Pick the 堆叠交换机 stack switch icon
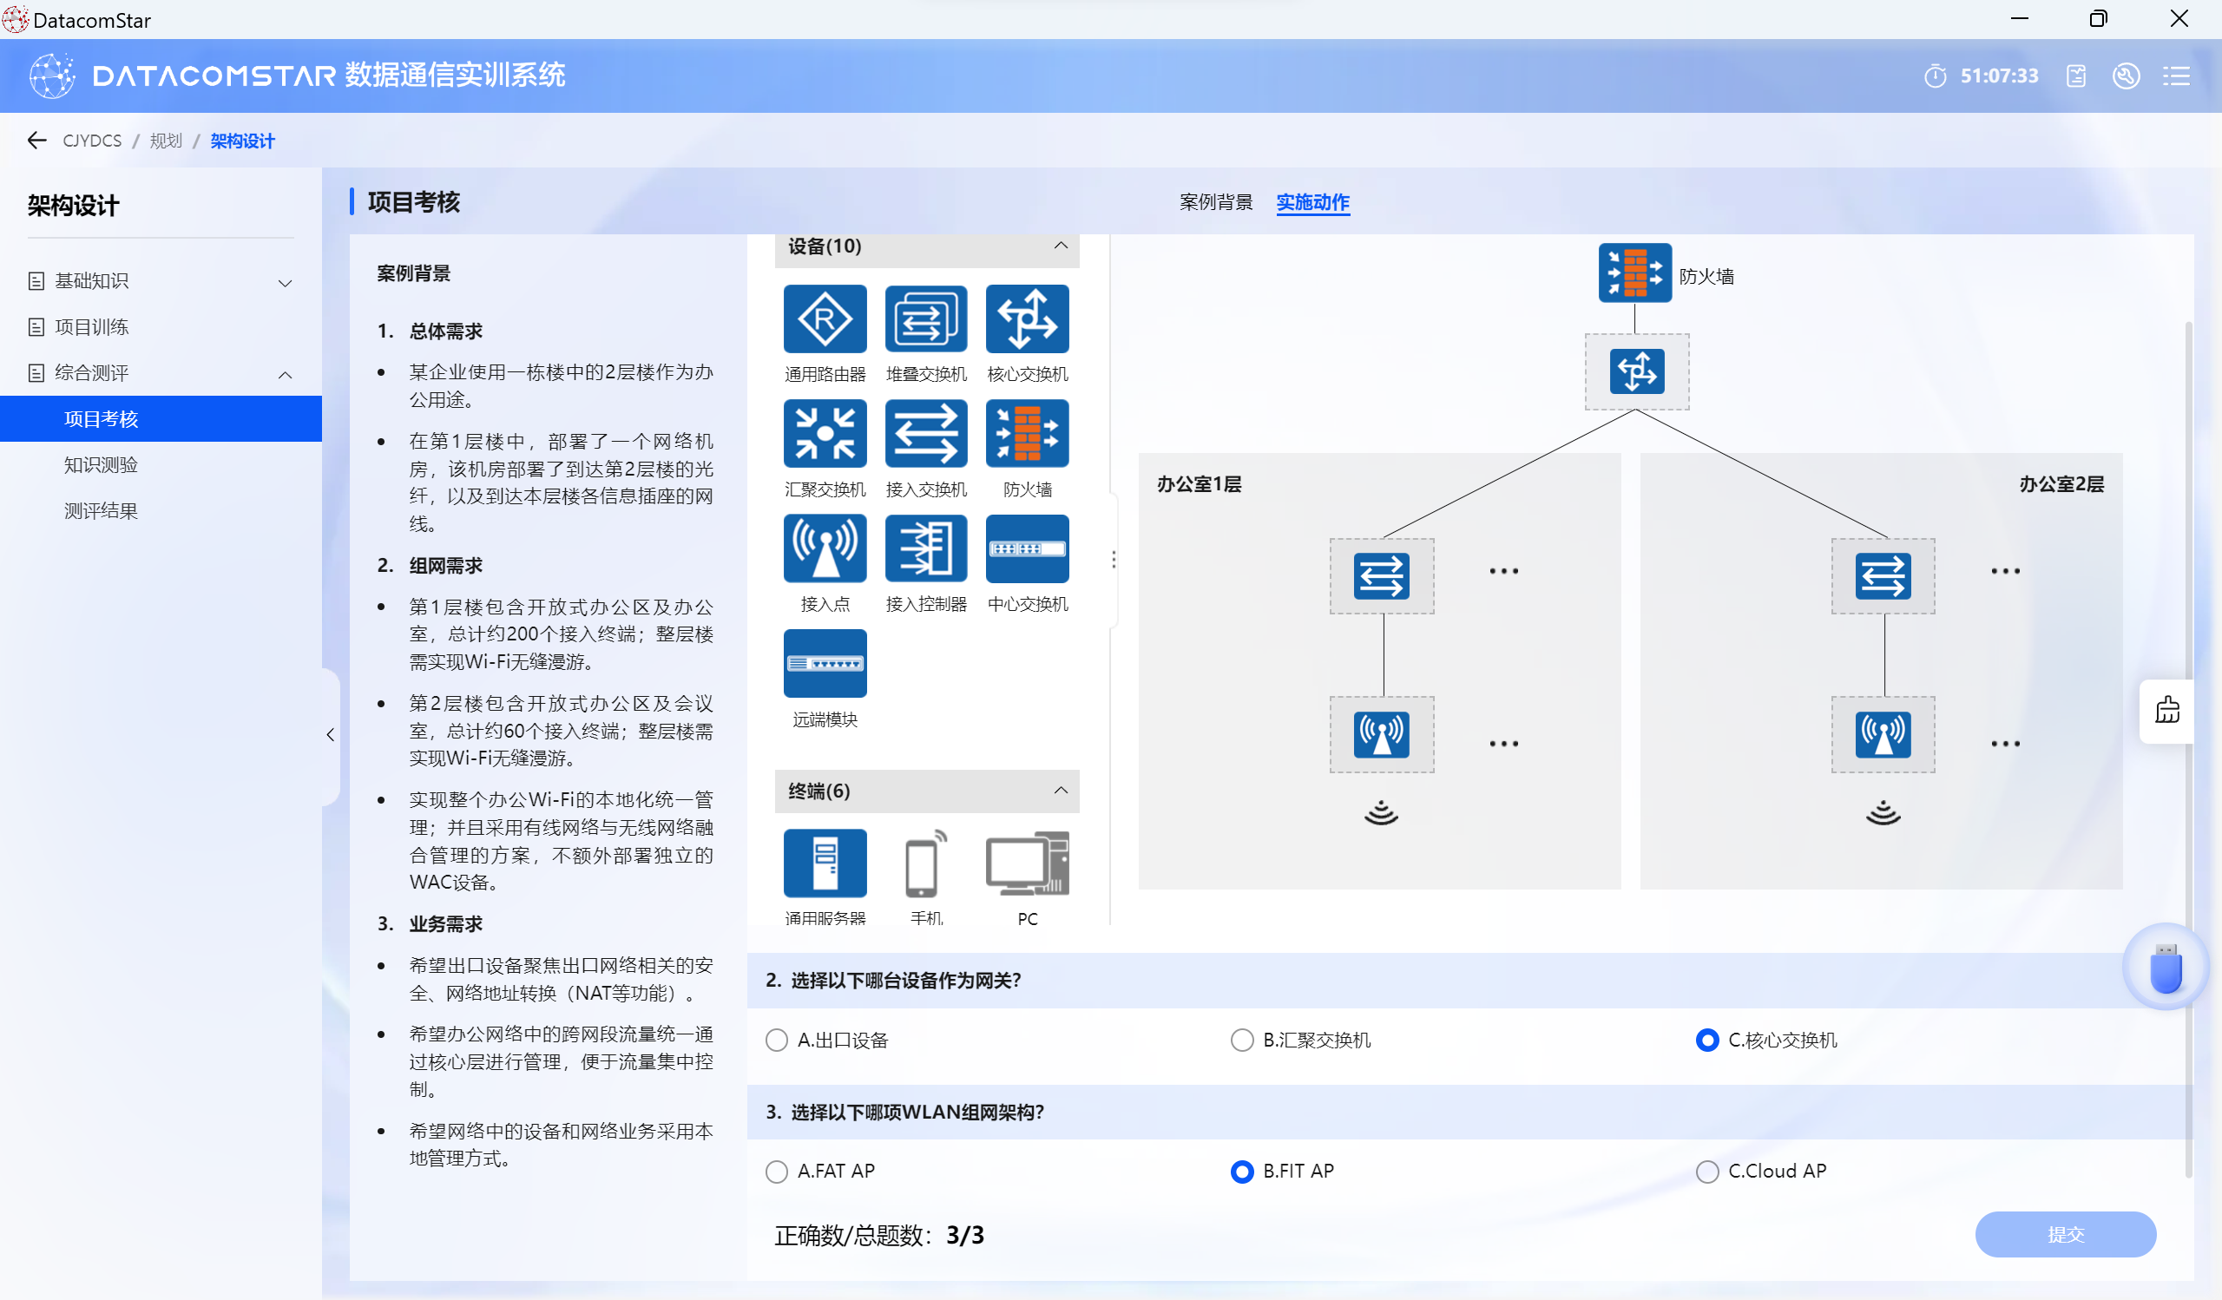The width and height of the screenshot is (2222, 1300). tap(926, 319)
